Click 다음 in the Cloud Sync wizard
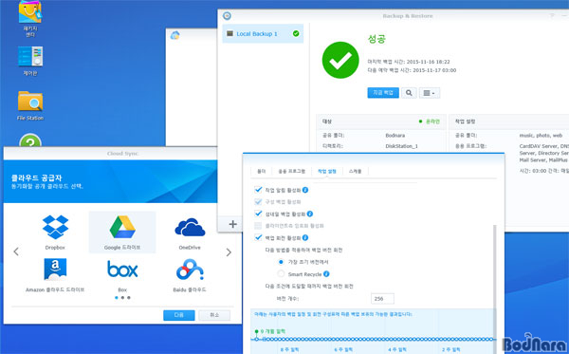The height and width of the screenshot is (354, 569). [x=179, y=315]
